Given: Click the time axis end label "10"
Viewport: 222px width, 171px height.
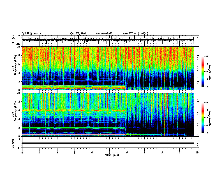Looking at the screenshot, I should tap(197, 153).
